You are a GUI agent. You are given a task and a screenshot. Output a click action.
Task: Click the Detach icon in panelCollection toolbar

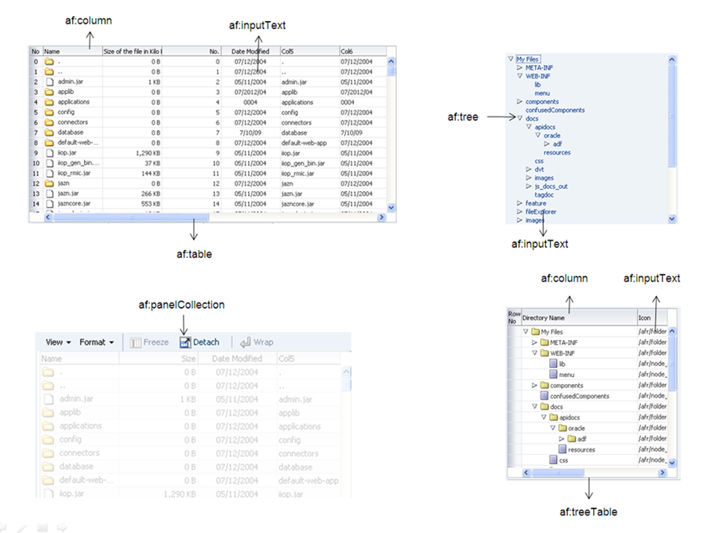click(185, 343)
